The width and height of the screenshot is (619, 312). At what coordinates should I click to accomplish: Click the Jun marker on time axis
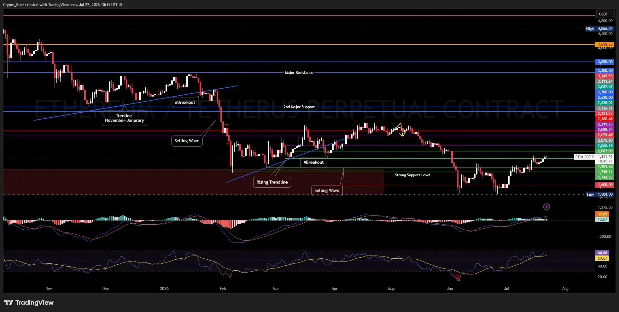click(x=450, y=289)
